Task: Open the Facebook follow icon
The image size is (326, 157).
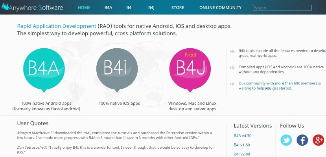Action: click(x=302, y=140)
